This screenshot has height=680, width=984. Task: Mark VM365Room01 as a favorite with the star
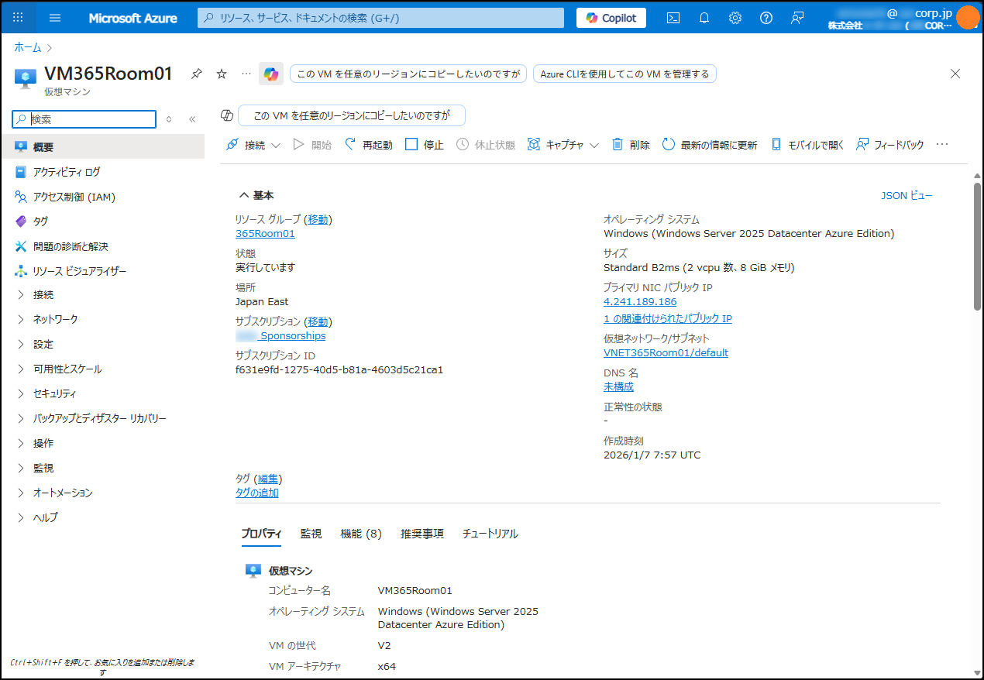[222, 74]
